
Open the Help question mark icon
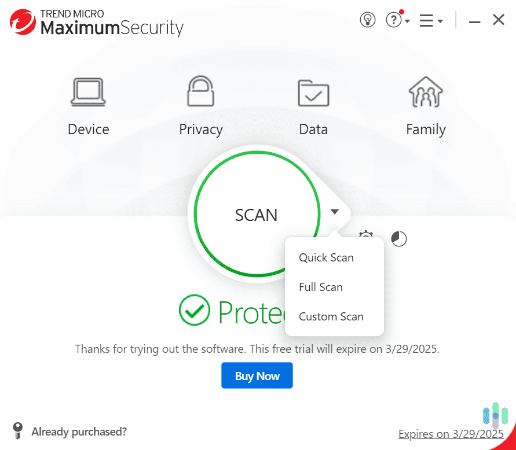pyautogui.click(x=394, y=19)
